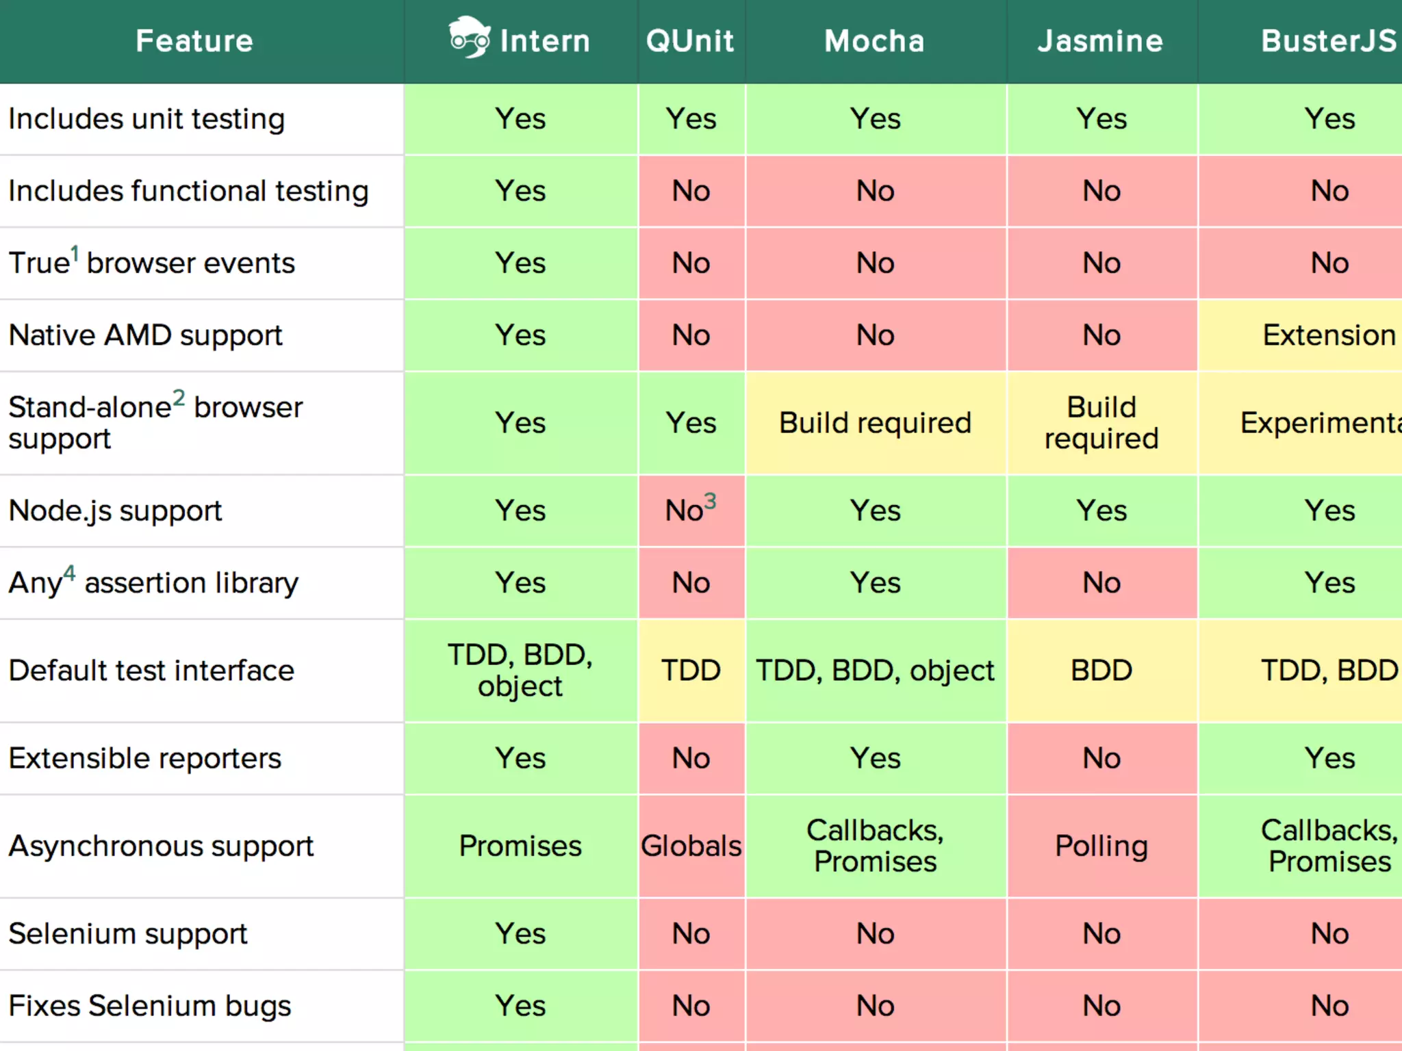This screenshot has width=1402, height=1051.
Task: Select the Mocha column header
Action: (874, 41)
